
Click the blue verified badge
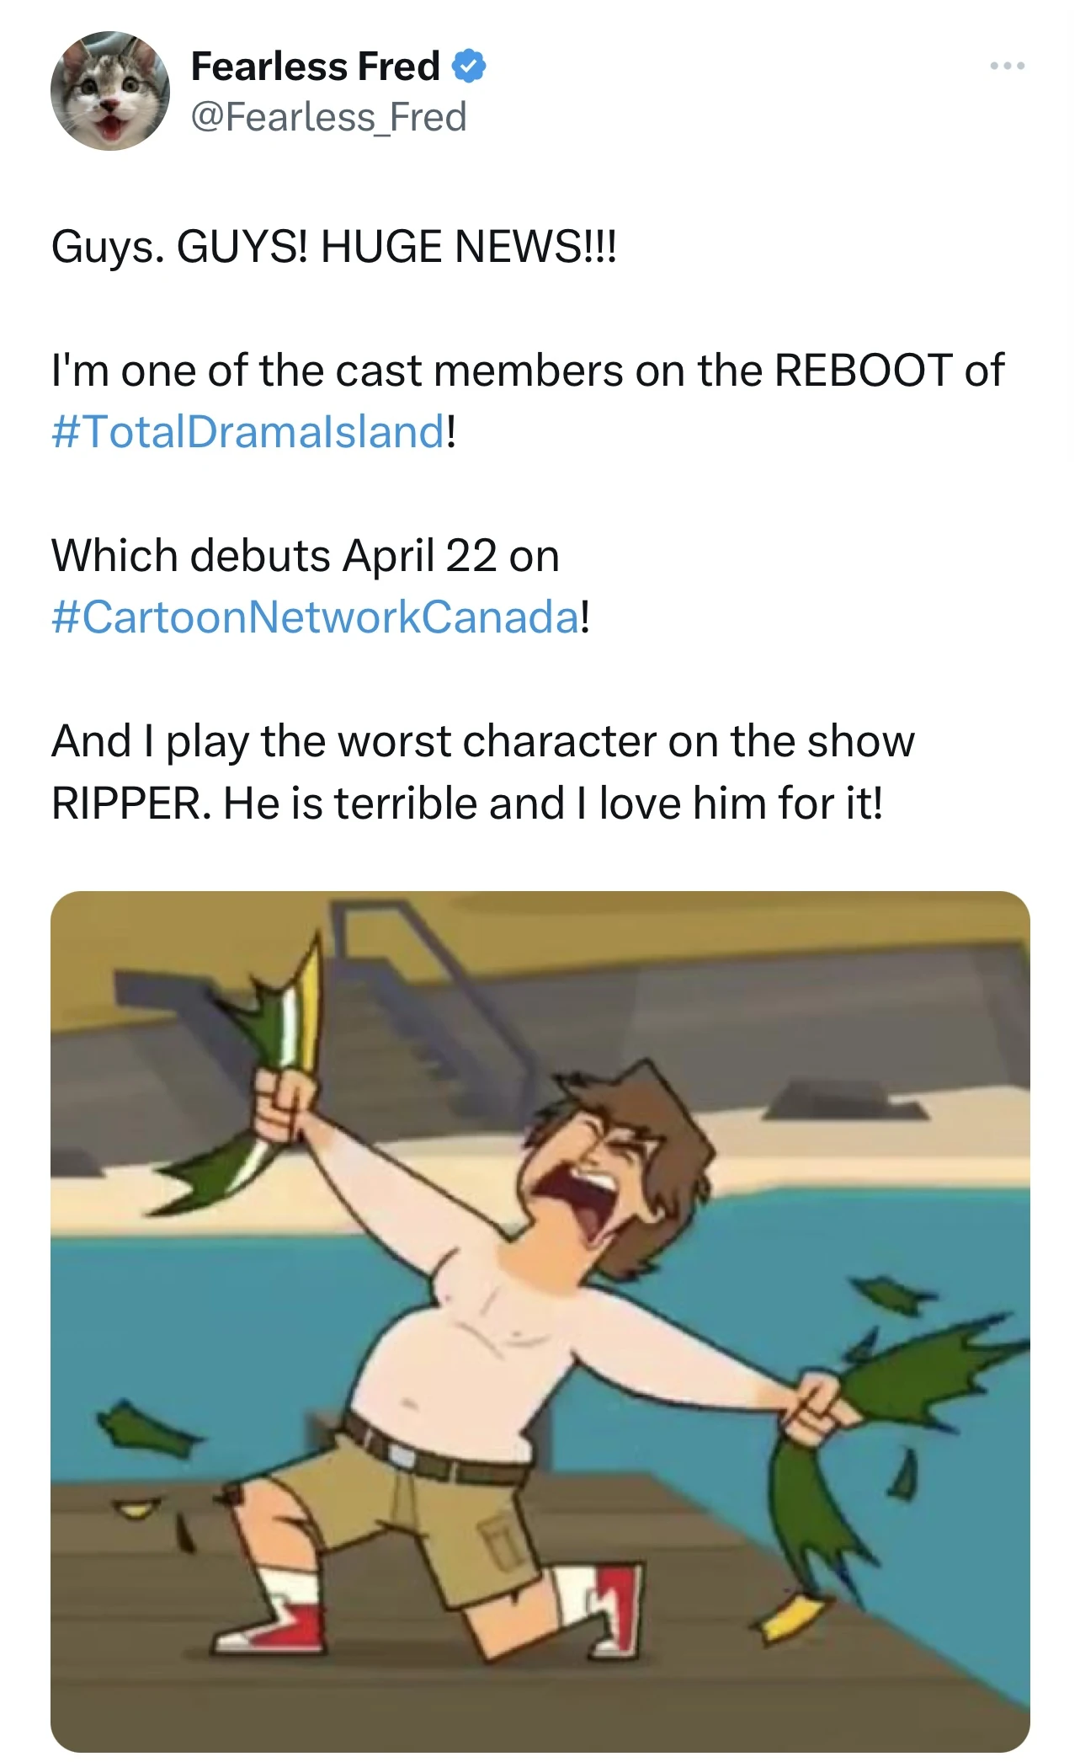(469, 67)
